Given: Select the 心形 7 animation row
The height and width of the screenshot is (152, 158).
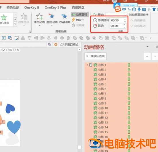Looking at the screenshot, I should coord(121,94).
